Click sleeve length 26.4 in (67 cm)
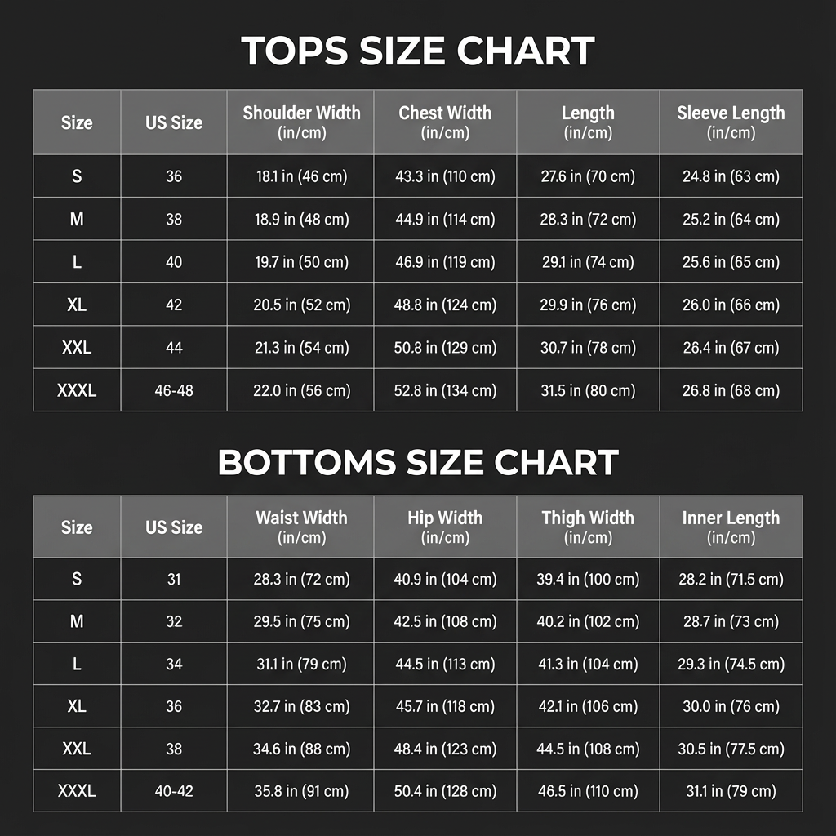836x836 pixels. point(731,348)
